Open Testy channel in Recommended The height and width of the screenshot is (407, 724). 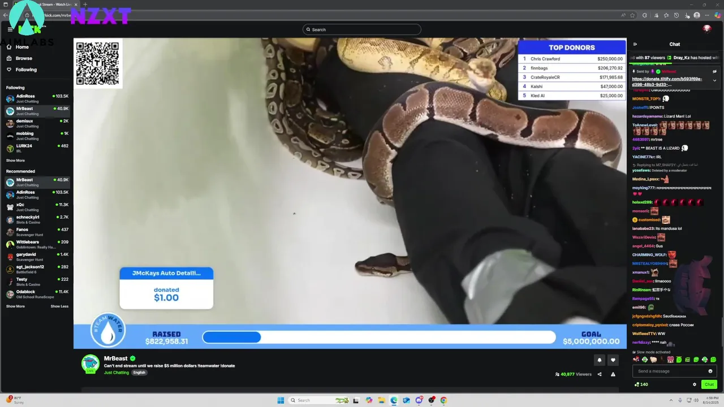pyautogui.click(x=37, y=282)
